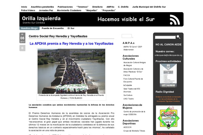
Task: Open the "Tenemos" menu item
Action: click(82, 7)
